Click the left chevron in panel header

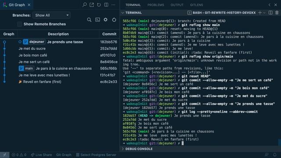click(269, 5)
